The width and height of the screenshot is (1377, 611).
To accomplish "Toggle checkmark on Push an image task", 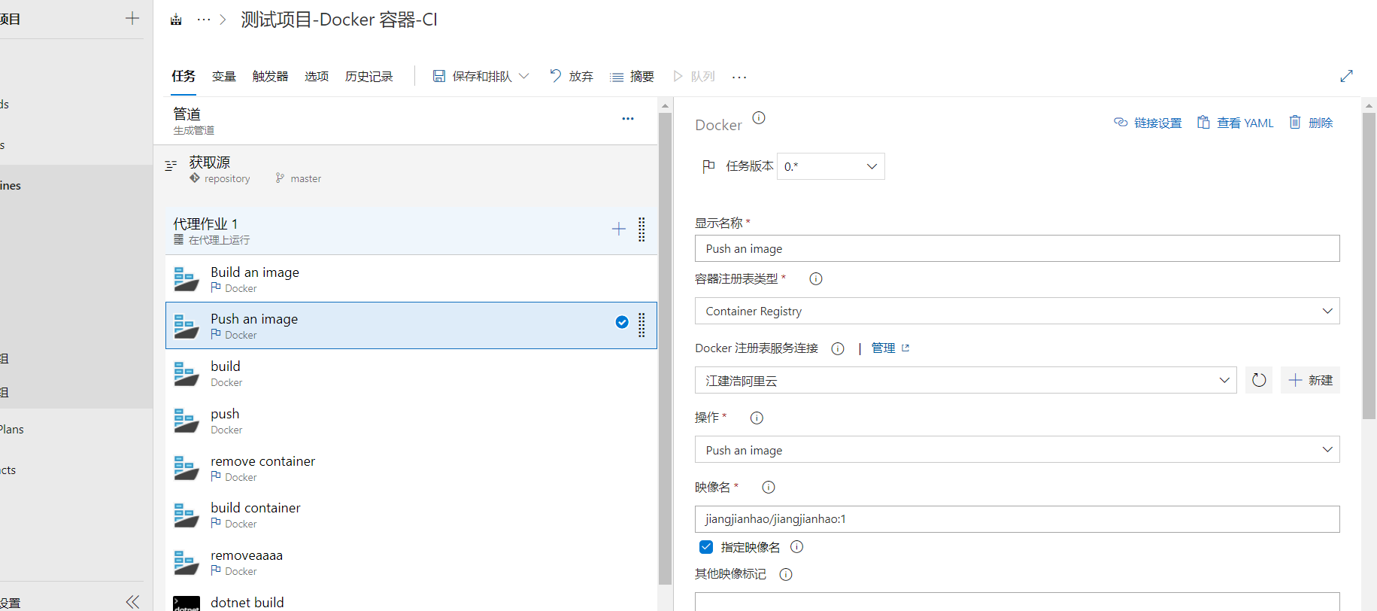I will point(622,322).
